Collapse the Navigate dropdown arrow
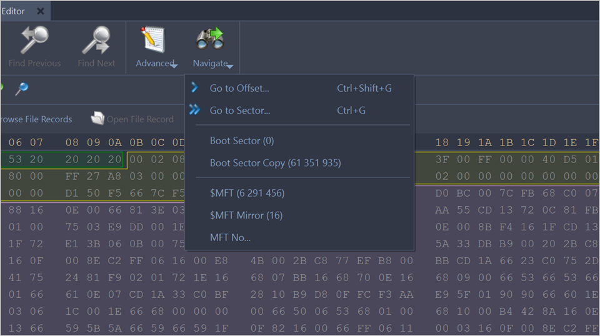This screenshot has height=336, width=600. click(x=231, y=66)
